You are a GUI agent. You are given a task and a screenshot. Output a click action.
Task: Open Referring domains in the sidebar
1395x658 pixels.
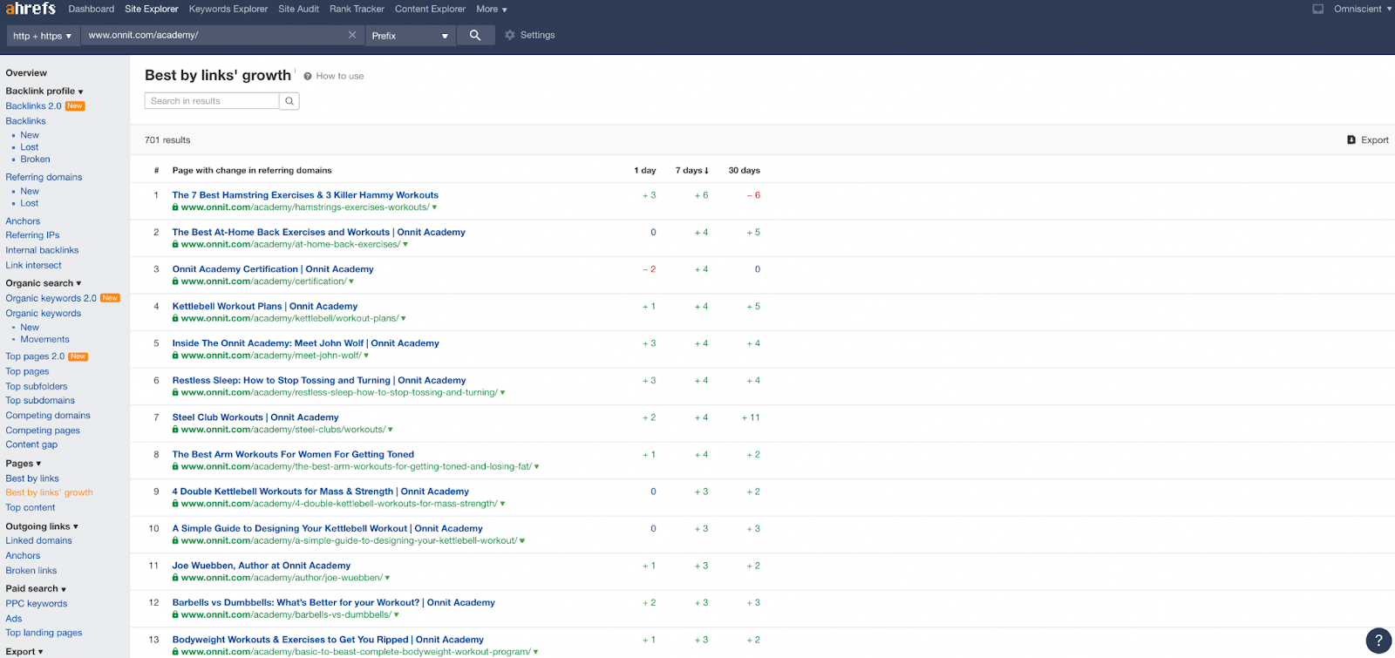44,177
